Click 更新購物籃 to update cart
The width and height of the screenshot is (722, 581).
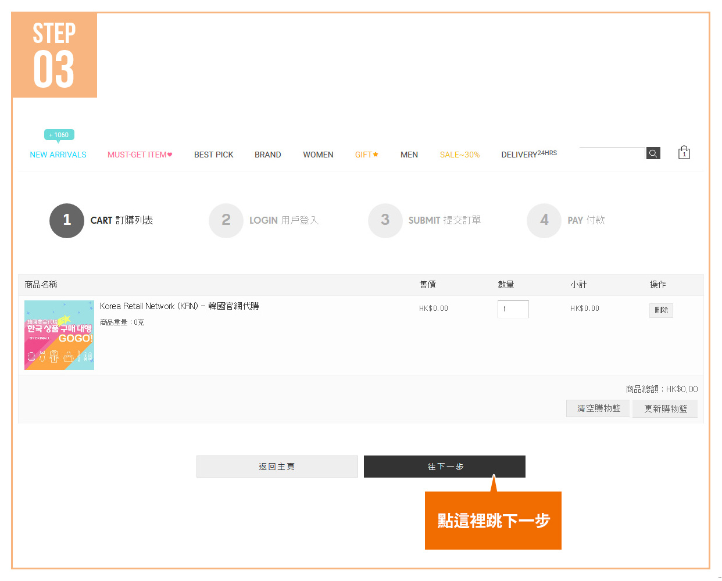pos(665,408)
